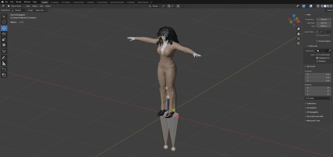Image resolution: width=333 pixels, height=157 pixels.
Task: Click the Options button
Action: [x=329, y=10]
